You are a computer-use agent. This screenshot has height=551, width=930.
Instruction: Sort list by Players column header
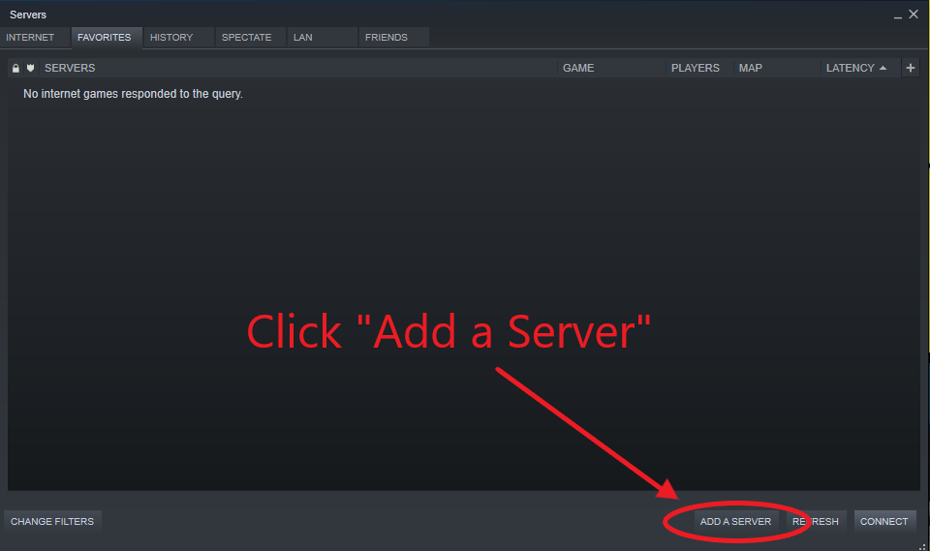pyautogui.click(x=699, y=68)
